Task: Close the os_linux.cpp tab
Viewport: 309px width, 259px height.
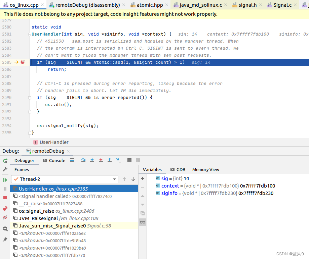Action: [x=42, y=5]
